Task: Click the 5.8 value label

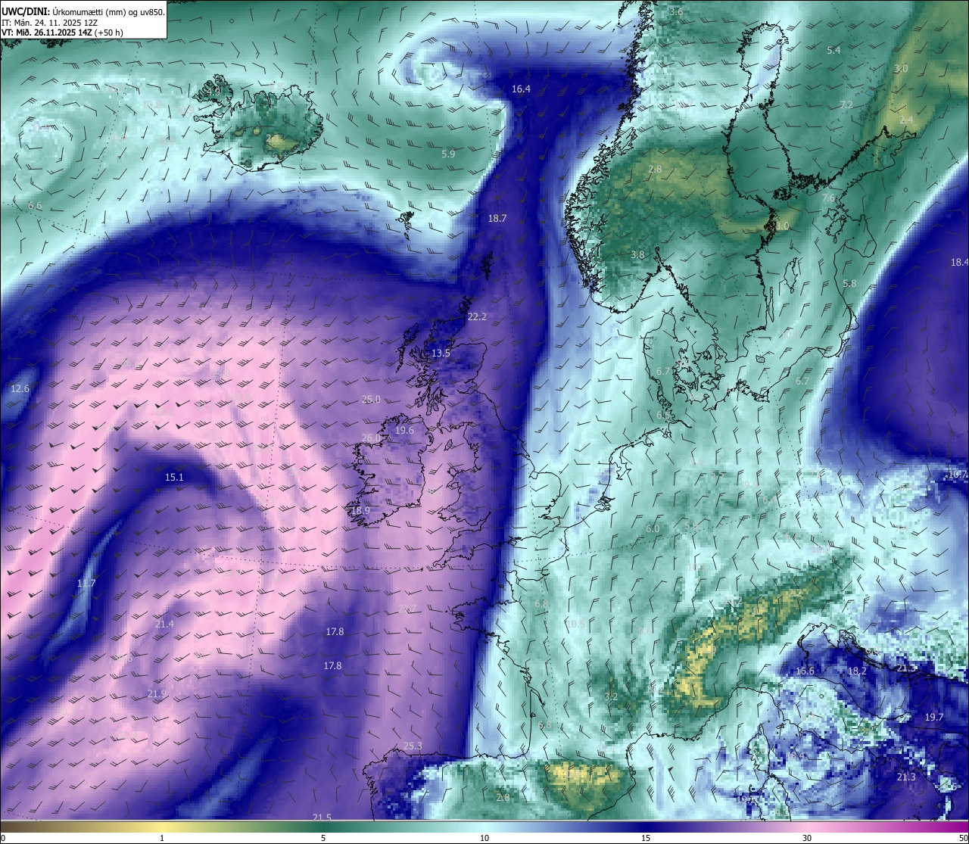Action: tap(849, 283)
